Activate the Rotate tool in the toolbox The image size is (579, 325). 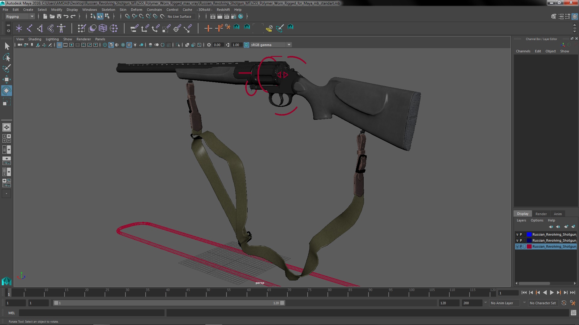pos(7,91)
